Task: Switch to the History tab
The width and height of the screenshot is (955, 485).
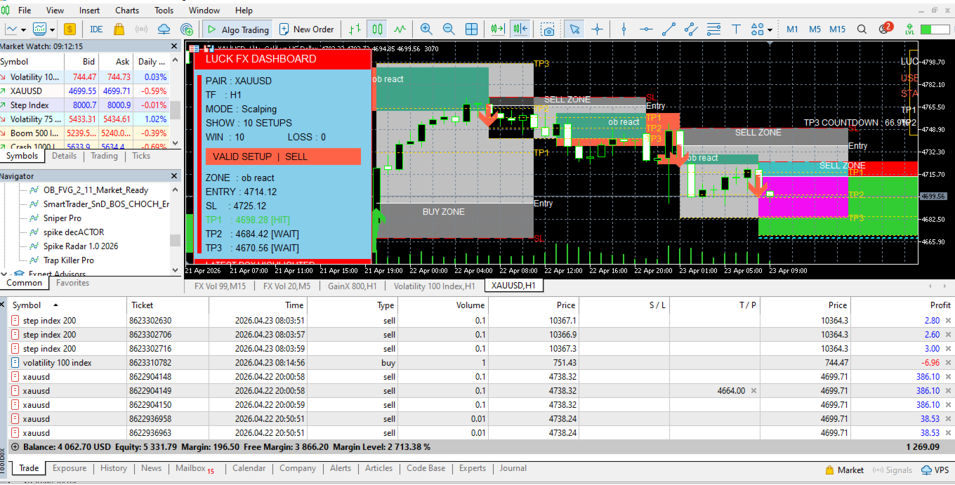Action: click(113, 468)
